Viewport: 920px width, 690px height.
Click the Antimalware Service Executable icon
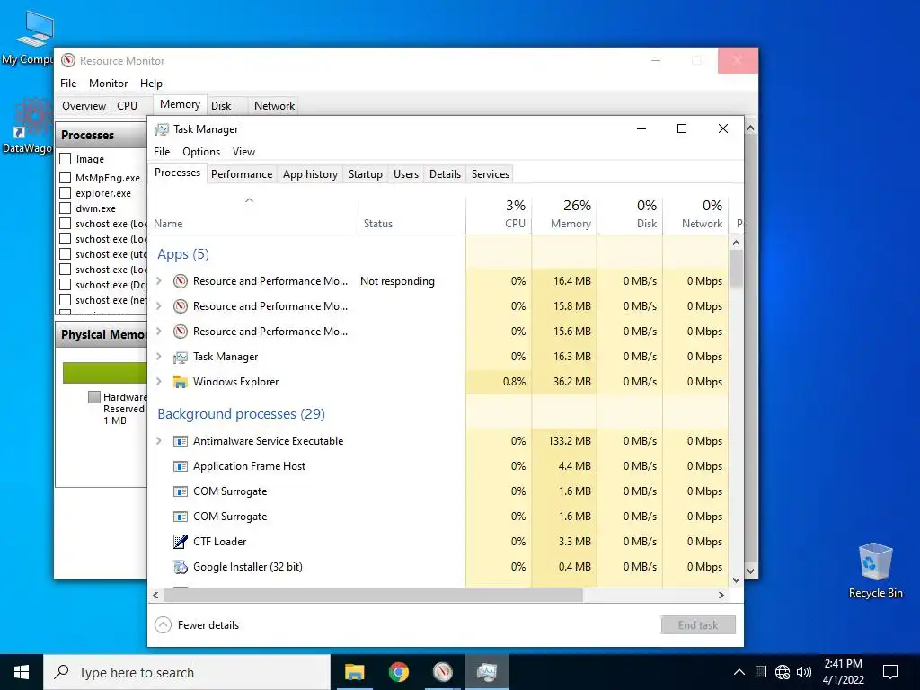click(180, 441)
